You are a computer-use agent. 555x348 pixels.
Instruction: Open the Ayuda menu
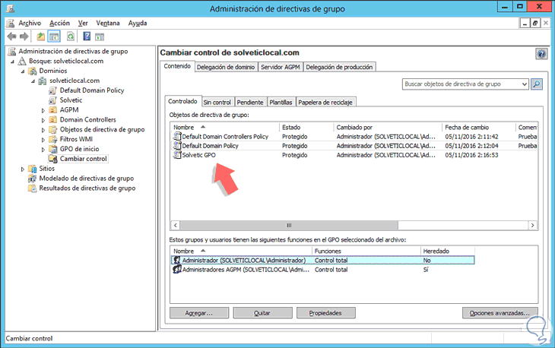[x=138, y=23]
